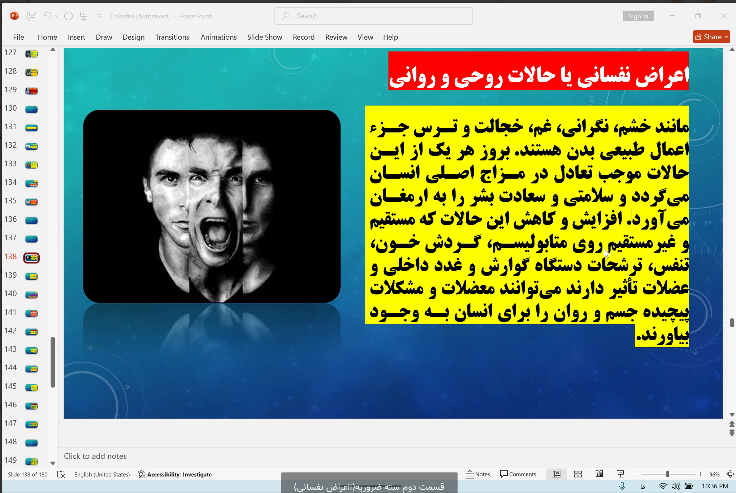
Task: Click the zoom slider handle
Action: pos(667,474)
